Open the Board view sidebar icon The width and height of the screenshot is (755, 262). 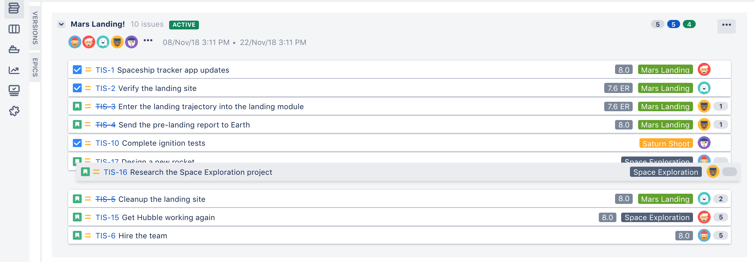[x=14, y=29]
